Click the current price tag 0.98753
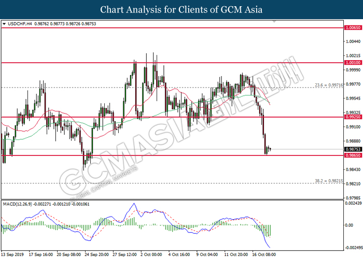Screen dimensions: 363x259 pyautogui.click(x=353, y=149)
